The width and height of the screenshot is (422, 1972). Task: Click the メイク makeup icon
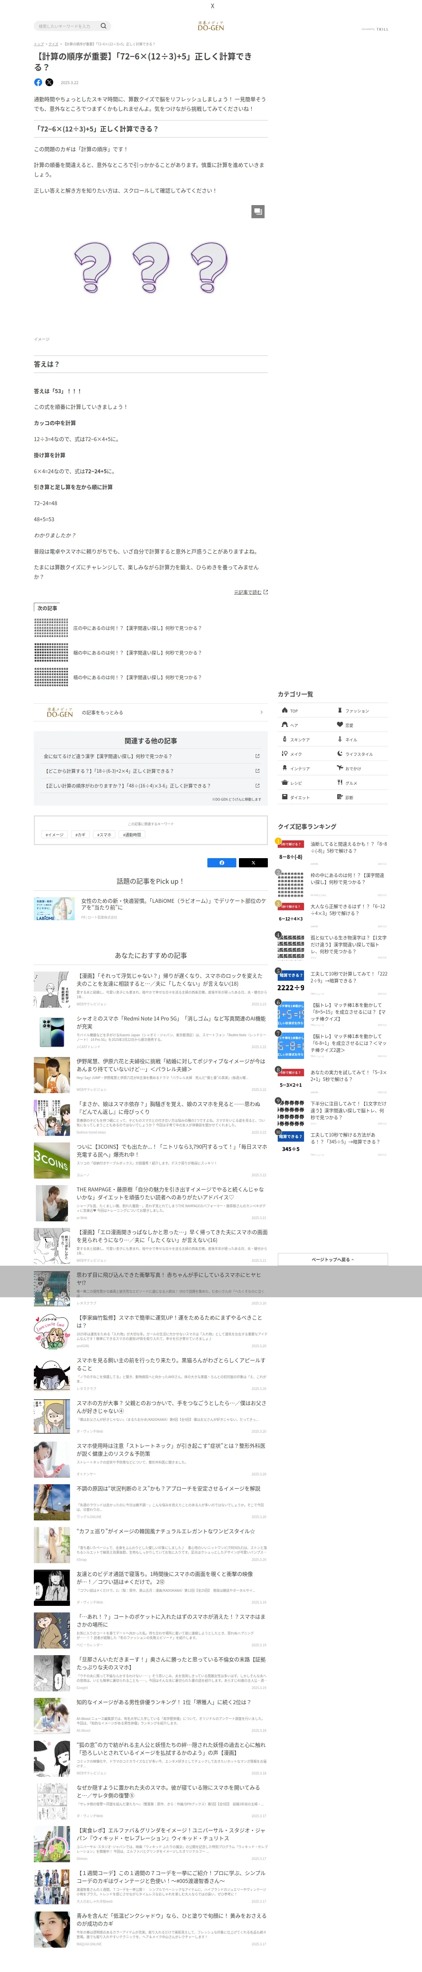tap(285, 754)
